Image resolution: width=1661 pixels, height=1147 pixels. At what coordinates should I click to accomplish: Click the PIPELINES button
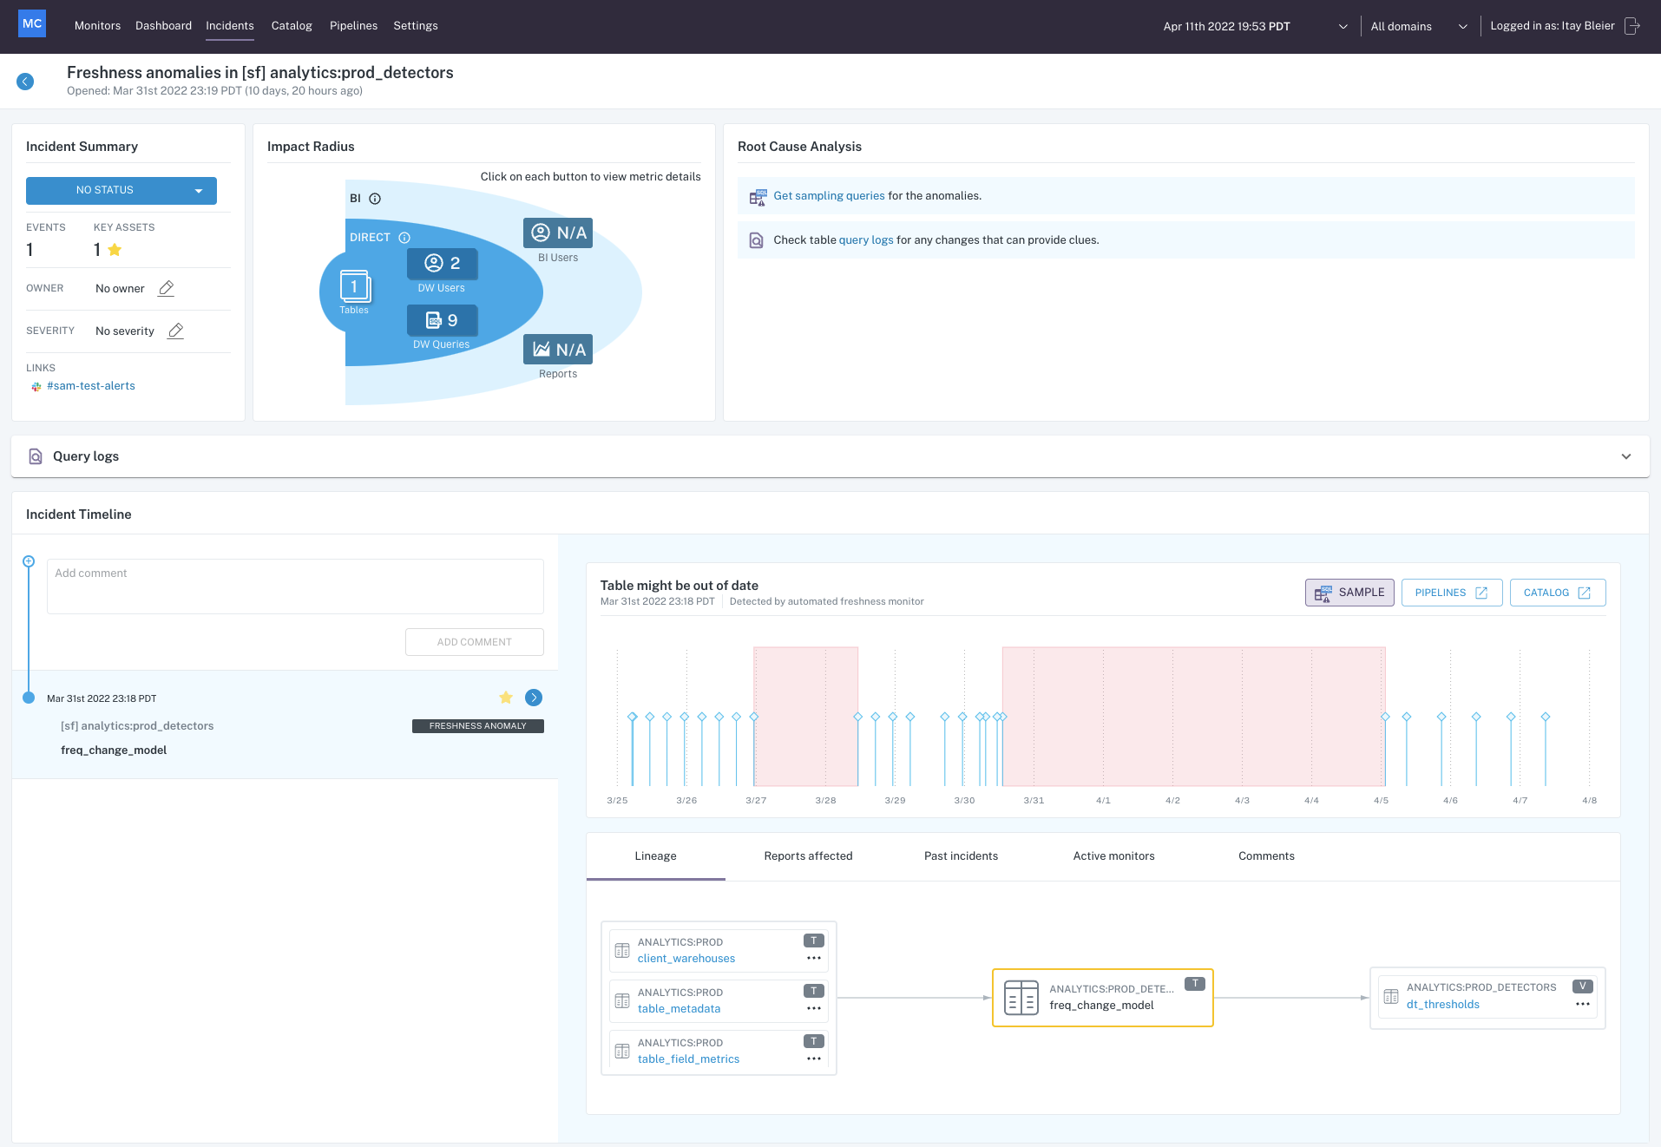(1452, 593)
